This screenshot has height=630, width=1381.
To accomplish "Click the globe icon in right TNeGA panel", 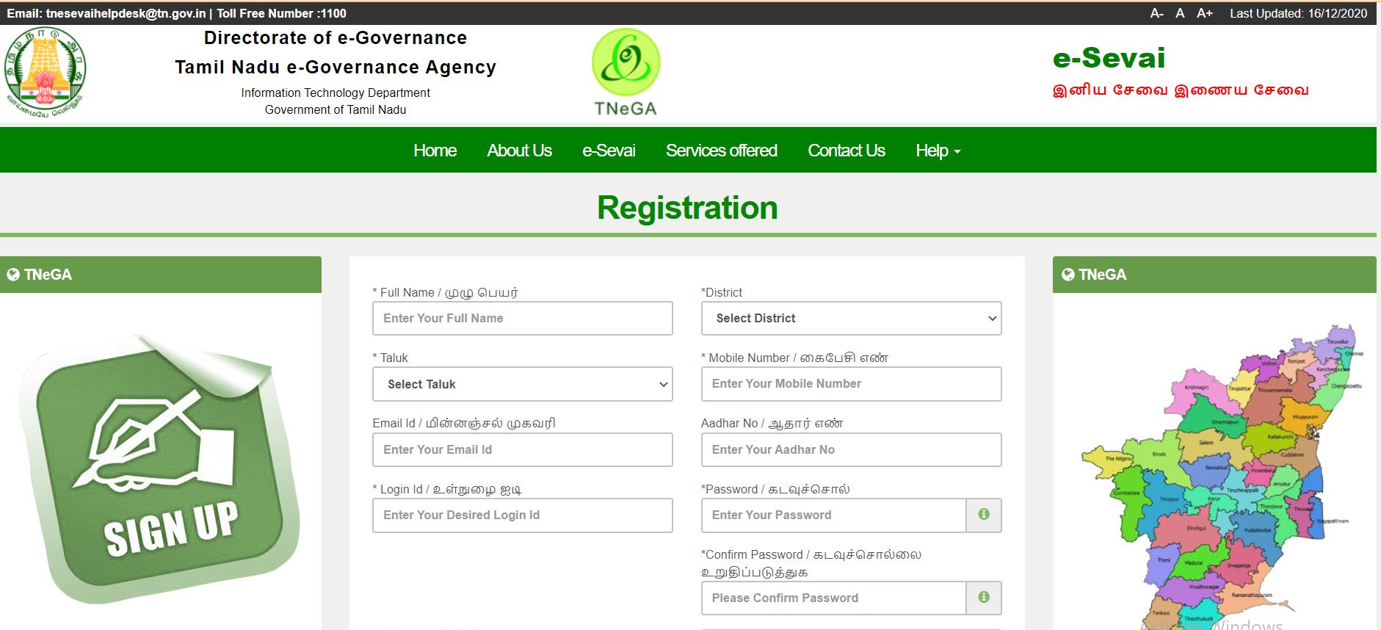I will point(1068,275).
